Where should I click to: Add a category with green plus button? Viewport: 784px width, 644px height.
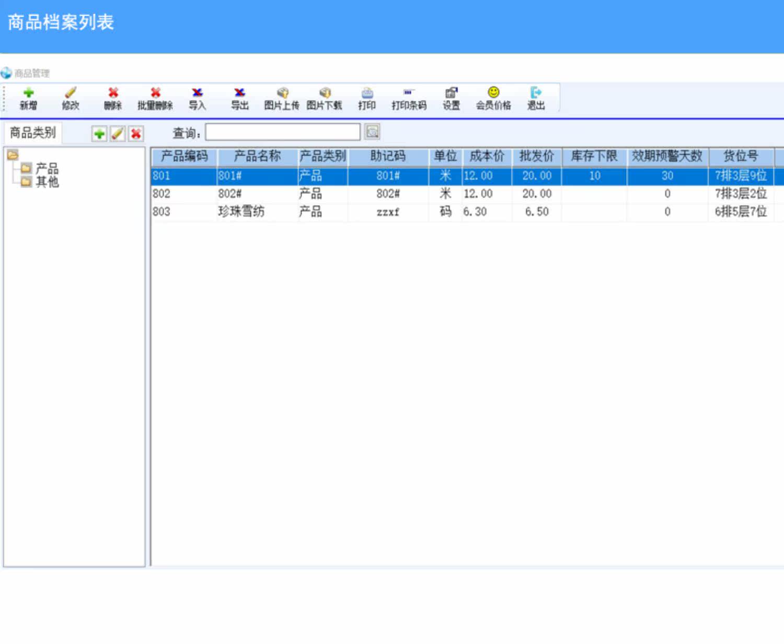pyautogui.click(x=99, y=134)
